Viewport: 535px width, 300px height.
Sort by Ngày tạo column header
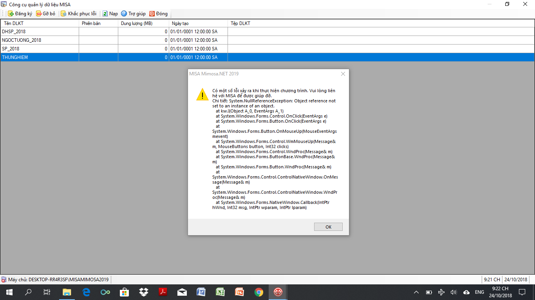pos(198,23)
